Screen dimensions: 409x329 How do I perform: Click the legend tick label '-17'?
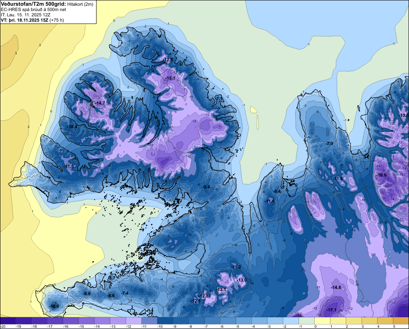coord(49,327)
